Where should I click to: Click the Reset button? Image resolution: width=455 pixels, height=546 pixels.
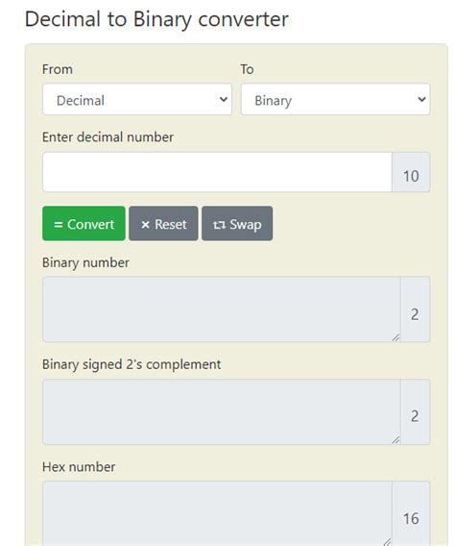pyautogui.click(x=163, y=224)
